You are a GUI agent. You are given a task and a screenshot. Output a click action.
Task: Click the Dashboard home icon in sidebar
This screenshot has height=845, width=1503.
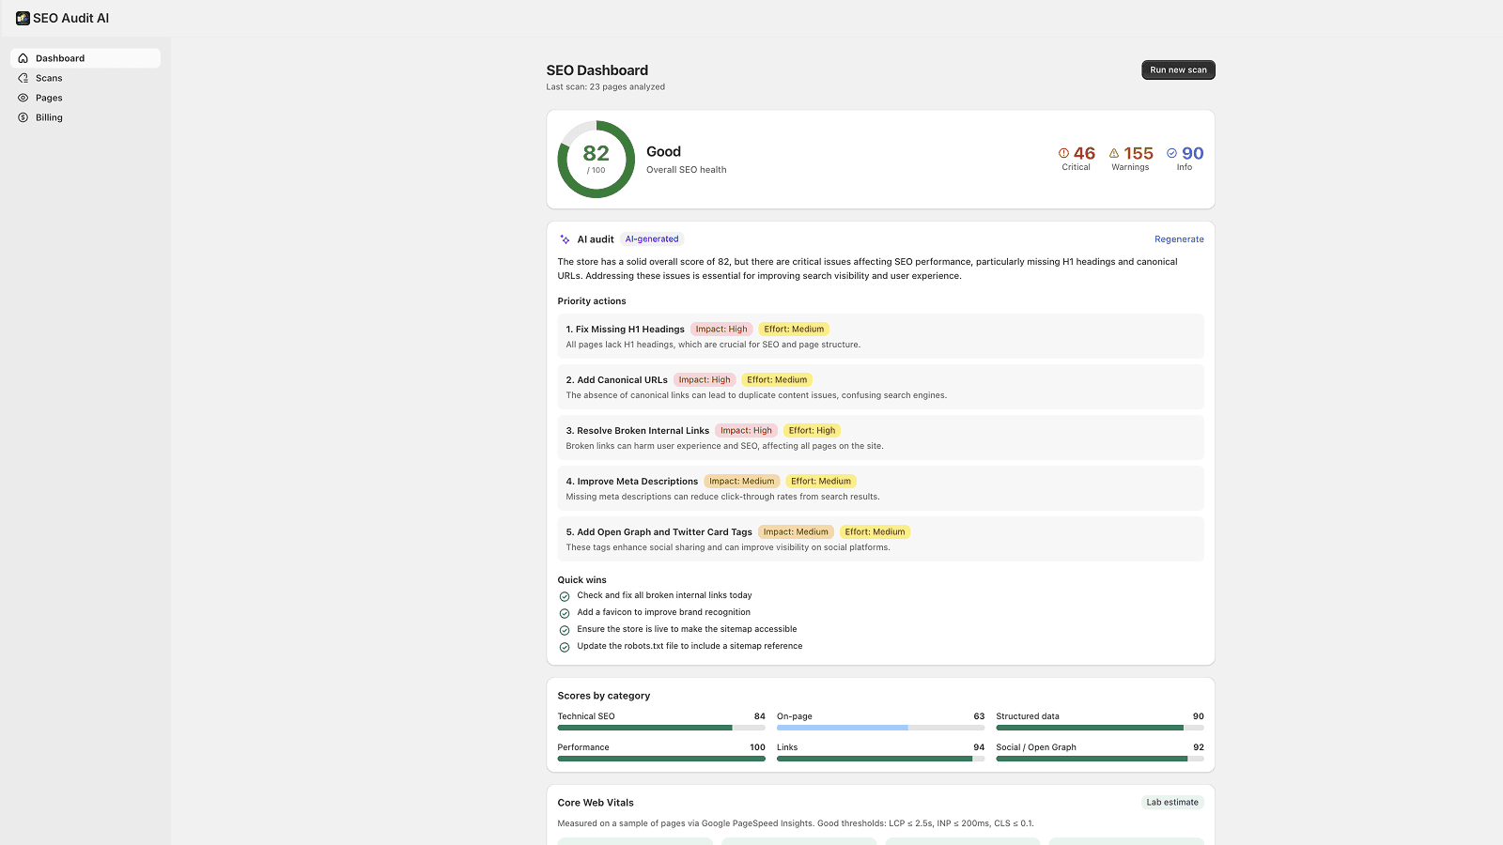[x=23, y=58]
